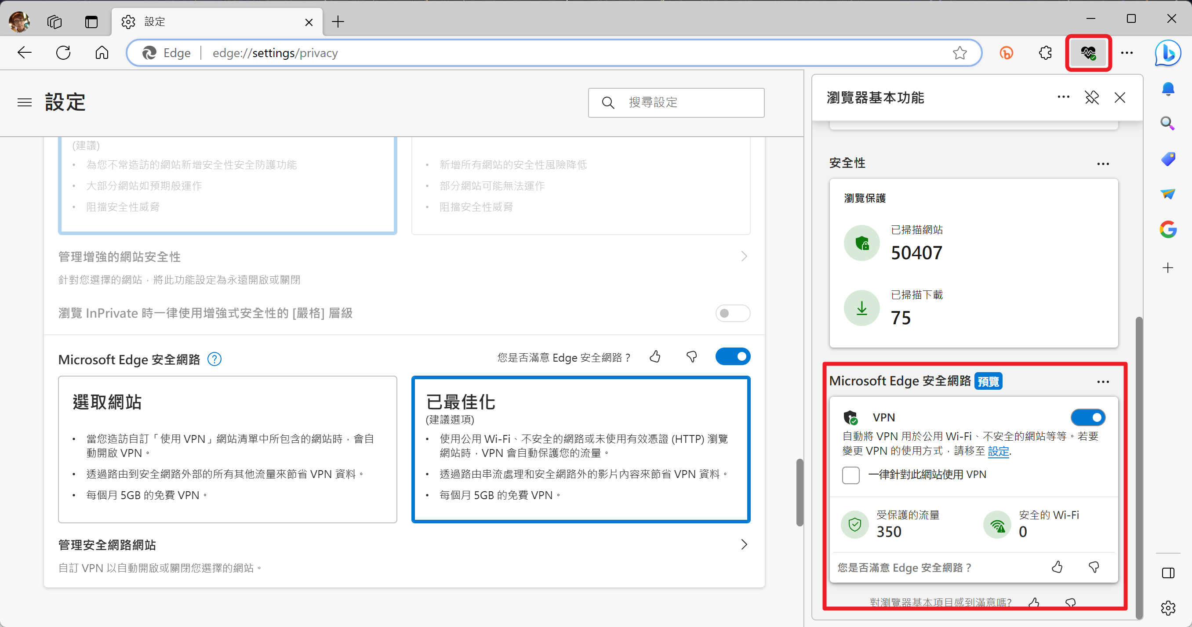Image resolution: width=1192 pixels, height=627 pixels.
Task: Open the settings hamburger navigation menu
Action: 25,102
